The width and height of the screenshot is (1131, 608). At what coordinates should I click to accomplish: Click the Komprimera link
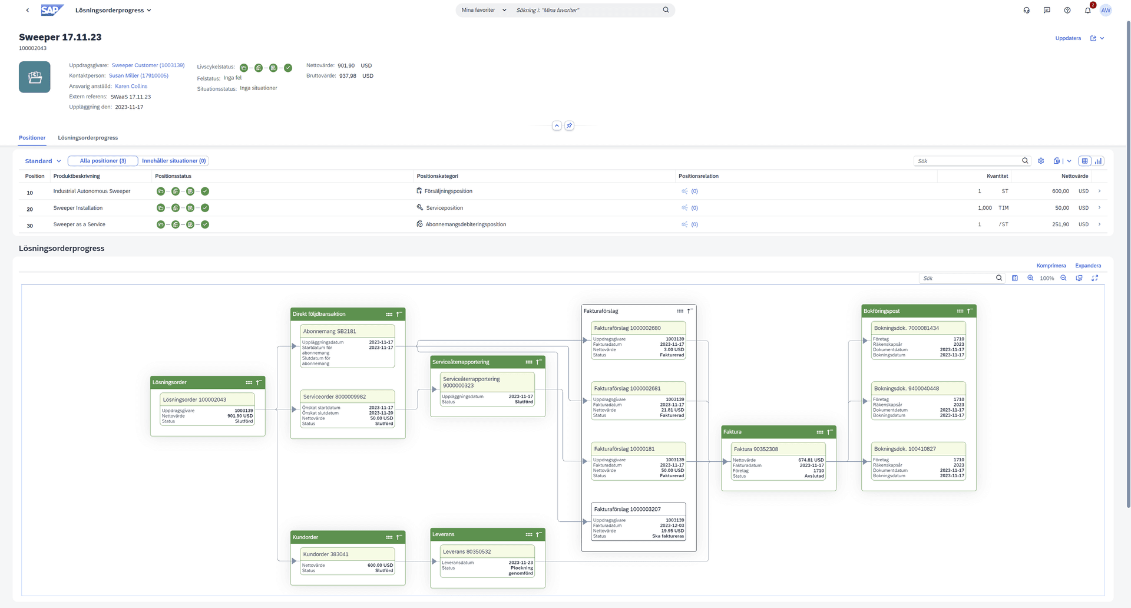tap(1051, 266)
